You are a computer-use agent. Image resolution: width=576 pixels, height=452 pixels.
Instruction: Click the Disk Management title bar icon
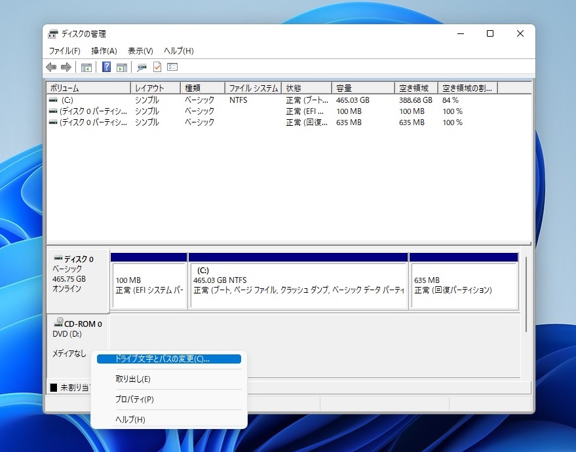[53, 34]
